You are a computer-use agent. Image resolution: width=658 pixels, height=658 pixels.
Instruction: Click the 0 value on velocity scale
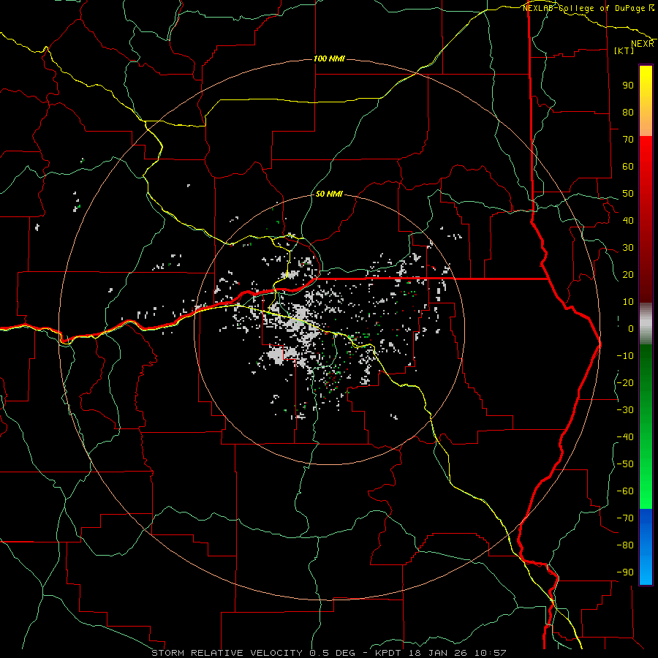tap(631, 328)
